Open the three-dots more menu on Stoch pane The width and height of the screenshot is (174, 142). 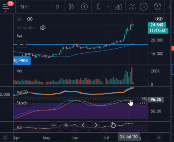143,103
